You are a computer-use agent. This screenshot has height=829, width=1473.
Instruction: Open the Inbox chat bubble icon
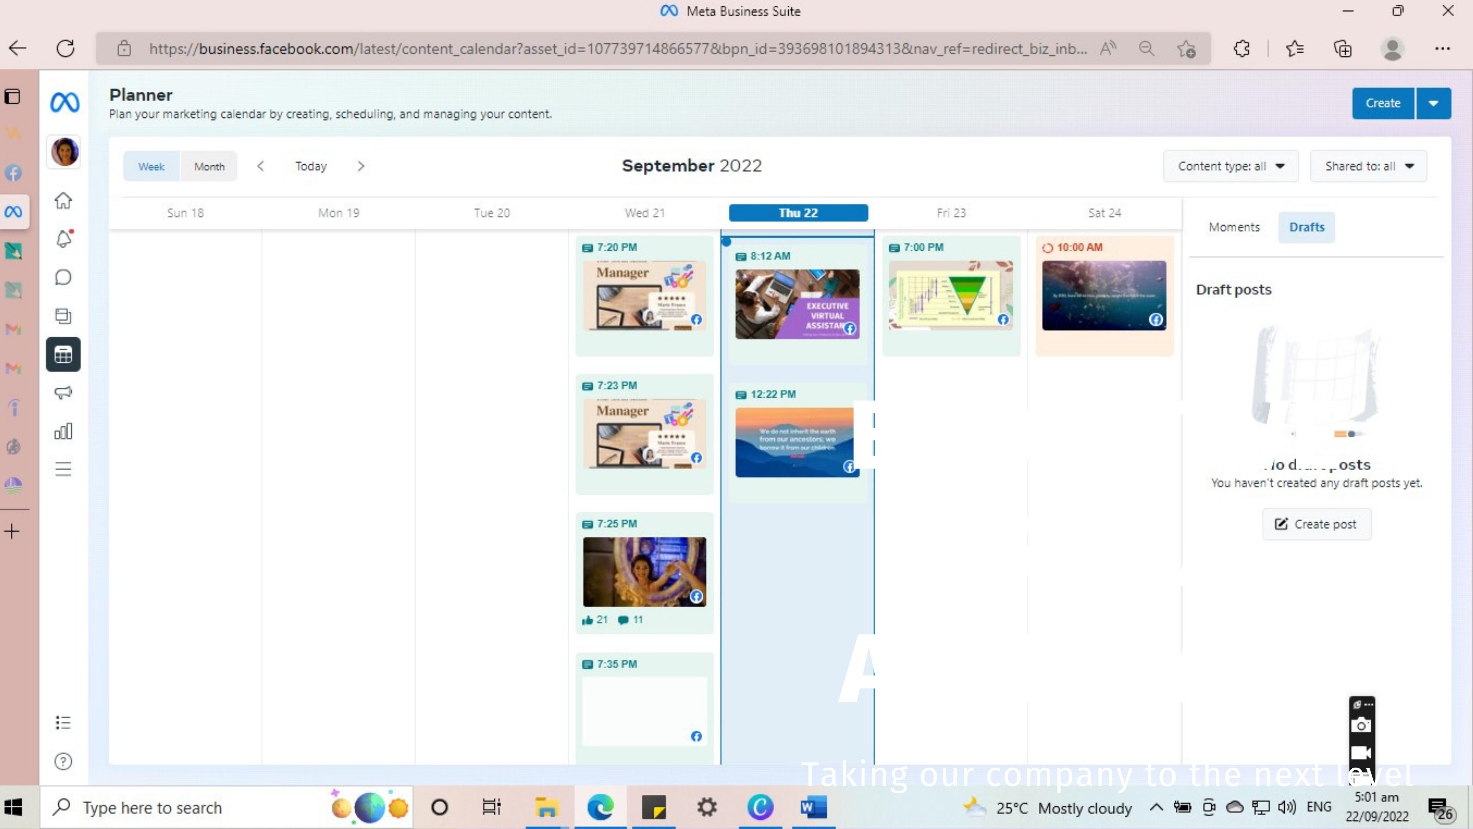(63, 277)
